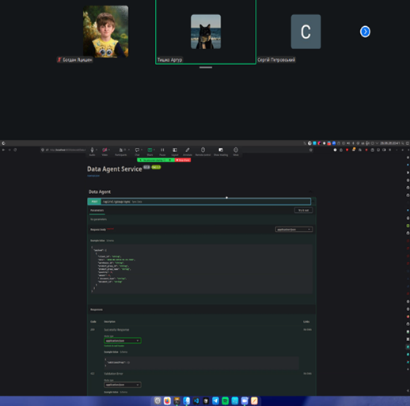410x406 pixels.
Task: Select the Тишко Артур video tile
Action: pyautogui.click(x=206, y=32)
